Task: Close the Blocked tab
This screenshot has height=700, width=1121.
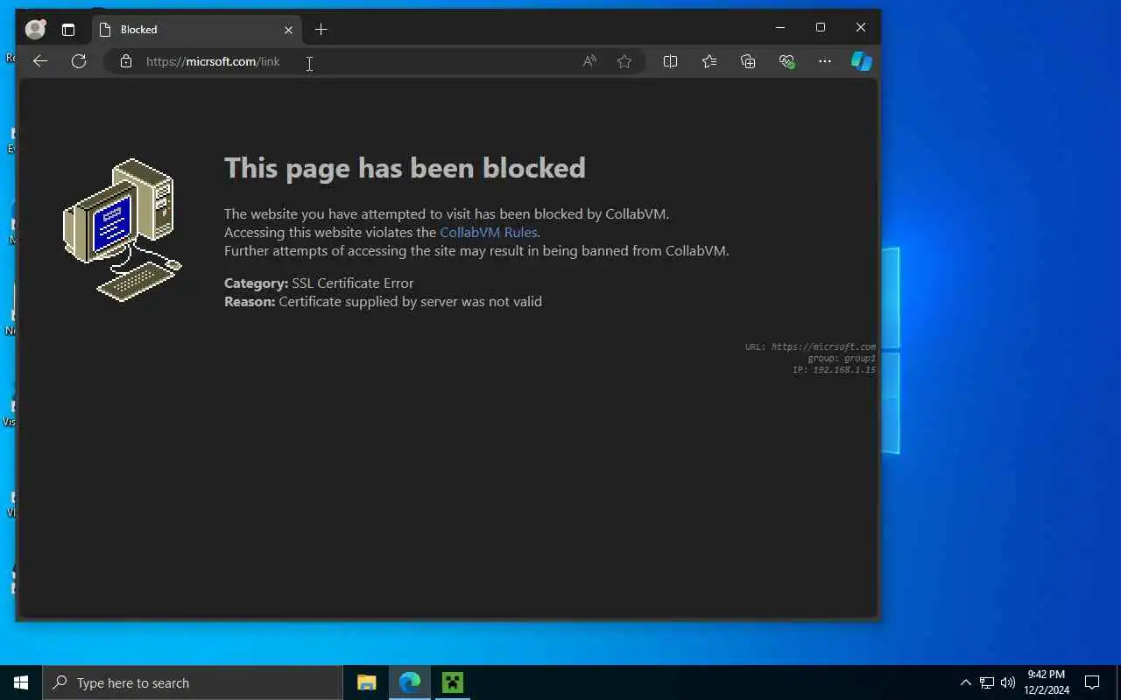Action: click(288, 30)
